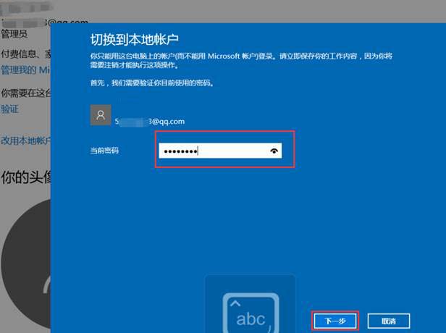Click the 切换到本地帐户 dialog title
446x333 pixels.
coord(134,39)
